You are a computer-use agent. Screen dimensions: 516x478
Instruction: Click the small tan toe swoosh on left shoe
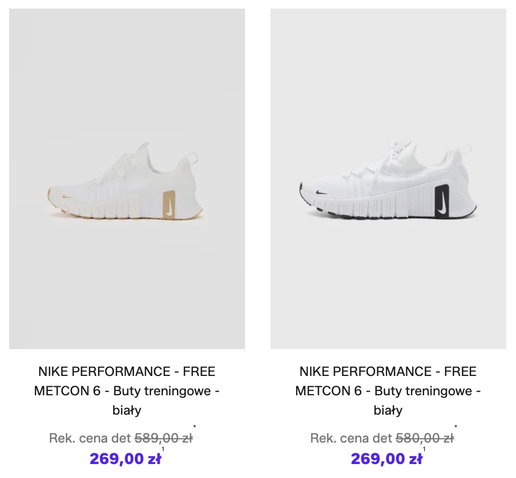(67, 197)
